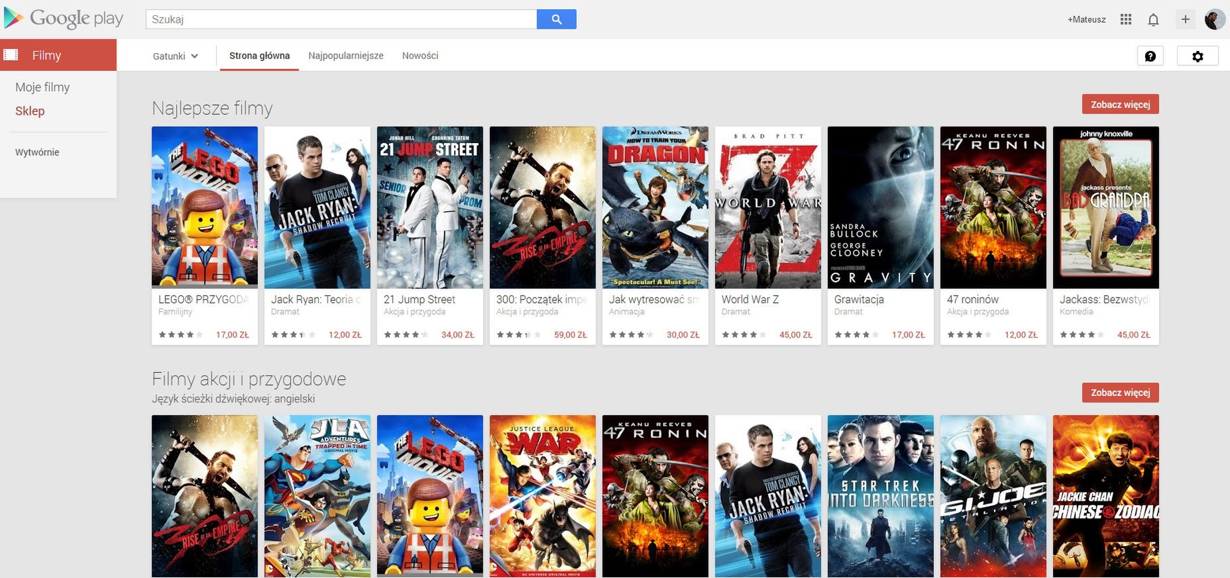Open the help question mark icon
Image resolution: width=1230 pixels, height=578 pixels.
coord(1150,56)
